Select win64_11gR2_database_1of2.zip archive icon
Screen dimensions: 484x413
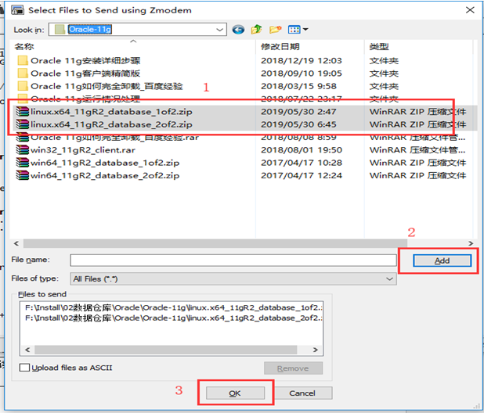coord(22,163)
